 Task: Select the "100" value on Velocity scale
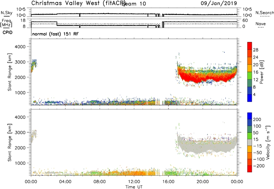pyautogui.click(x=257, y=126)
